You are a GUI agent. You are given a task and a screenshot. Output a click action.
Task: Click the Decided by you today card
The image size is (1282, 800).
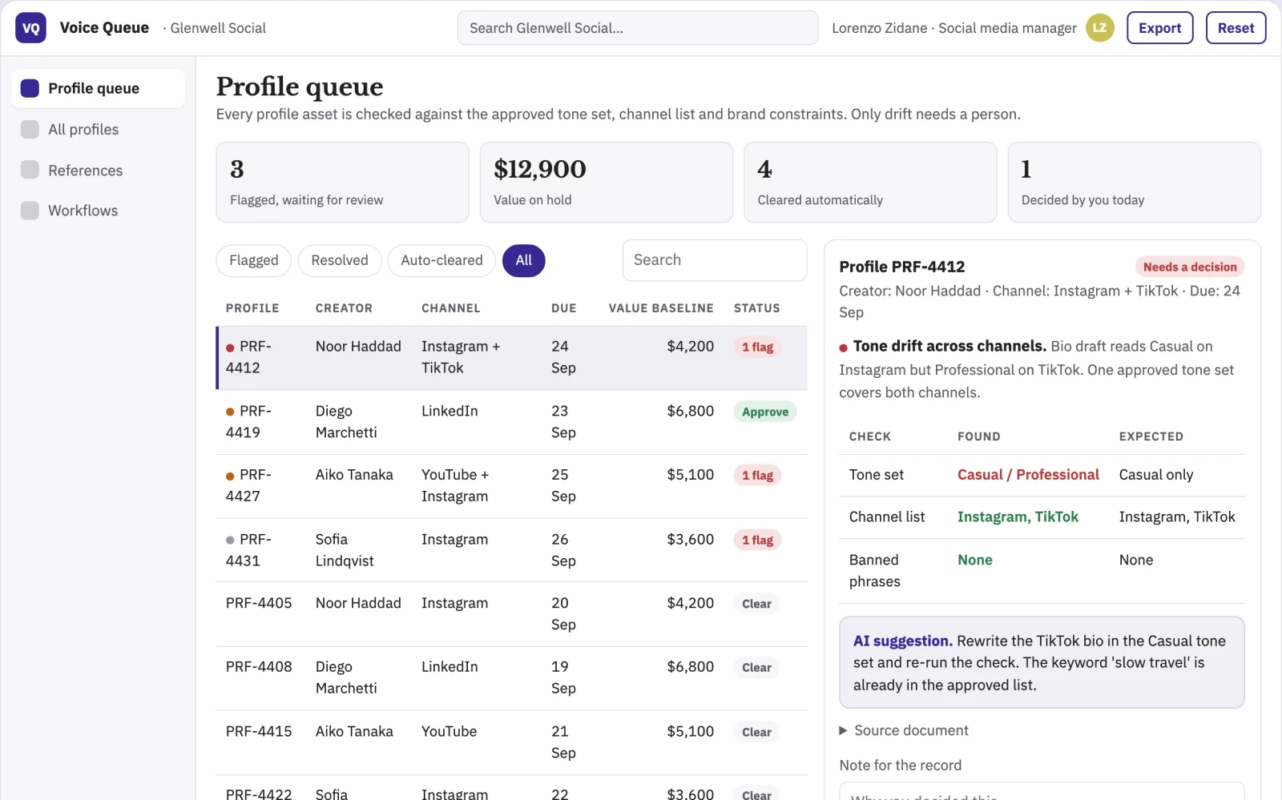[x=1134, y=183]
